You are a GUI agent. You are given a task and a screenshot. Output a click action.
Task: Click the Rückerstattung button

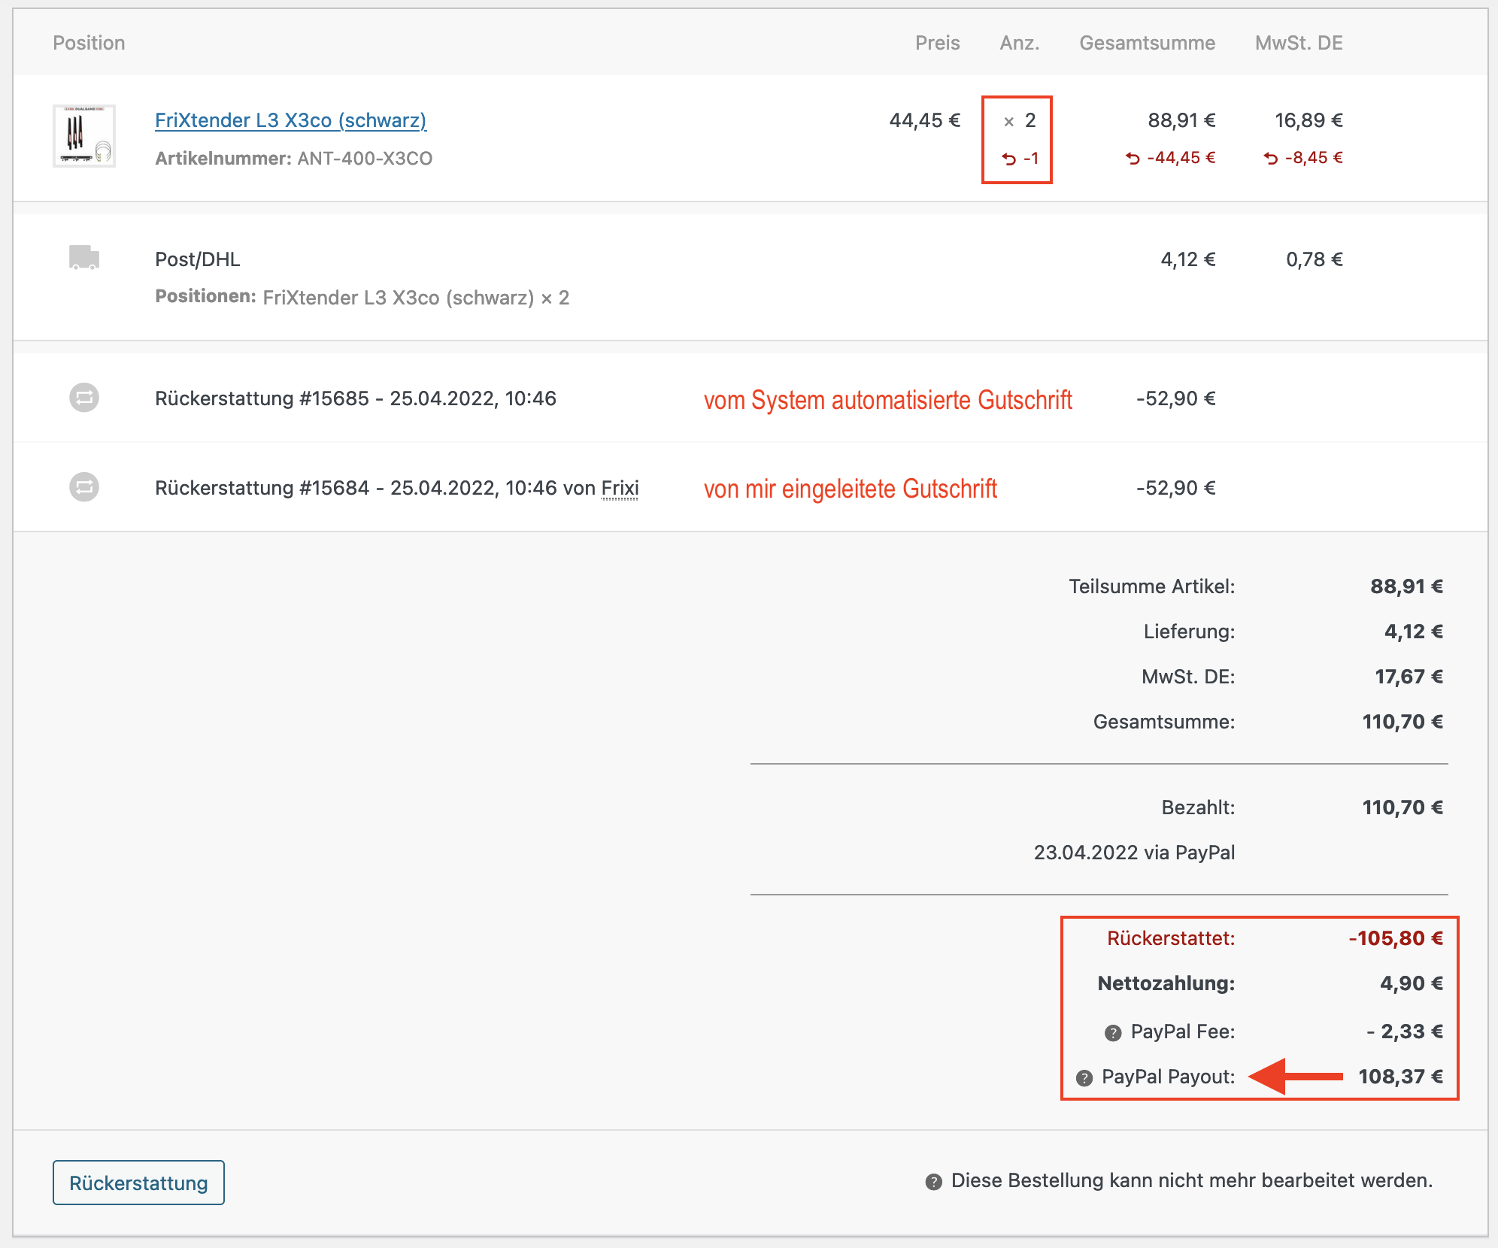click(x=138, y=1183)
